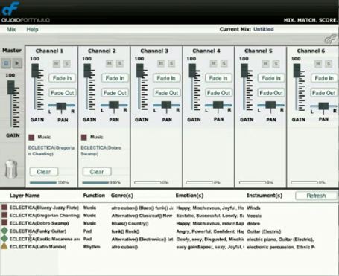The image size is (339, 276).
Task: Select the ECLECTICA(Bluesy-Jazzy Flute) layer name
Action: tap(44, 208)
